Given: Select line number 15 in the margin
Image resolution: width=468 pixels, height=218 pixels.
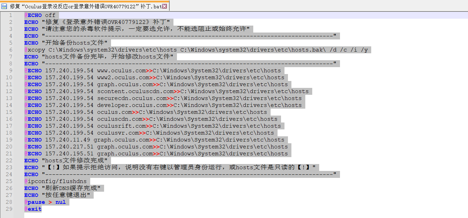Looking at the screenshot, I should coord(9,112).
